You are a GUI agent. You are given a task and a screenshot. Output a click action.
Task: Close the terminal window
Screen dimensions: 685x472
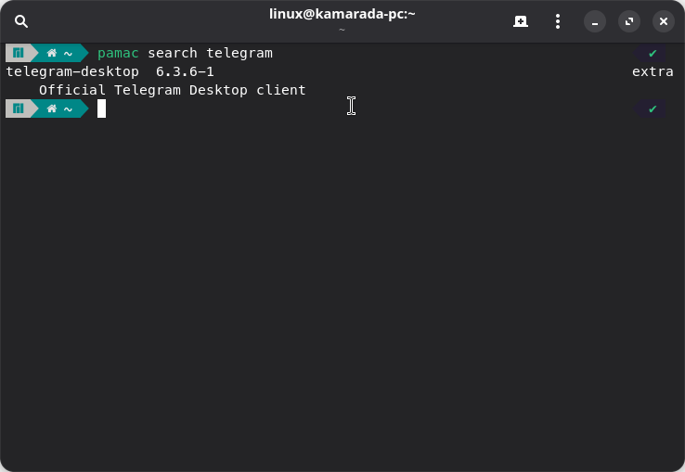[x=663, y=21]
